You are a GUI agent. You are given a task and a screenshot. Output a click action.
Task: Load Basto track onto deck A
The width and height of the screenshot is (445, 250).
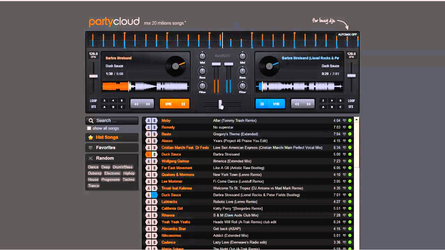click(148, 134)
